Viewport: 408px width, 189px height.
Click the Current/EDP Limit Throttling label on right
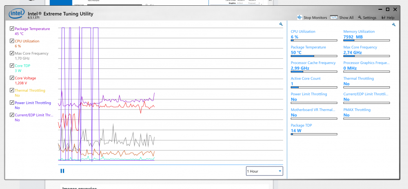coord(366,94)
